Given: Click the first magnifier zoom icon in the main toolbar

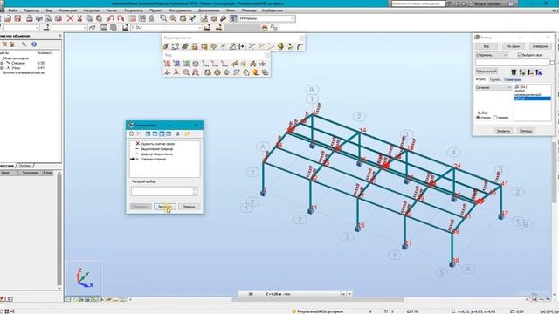Looking at the screenshot, I should [x=163, y=18].
